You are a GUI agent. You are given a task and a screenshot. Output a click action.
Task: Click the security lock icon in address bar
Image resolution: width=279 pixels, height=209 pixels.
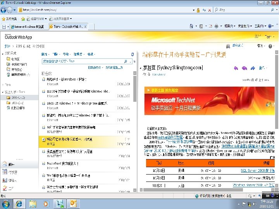pos(198,10)
